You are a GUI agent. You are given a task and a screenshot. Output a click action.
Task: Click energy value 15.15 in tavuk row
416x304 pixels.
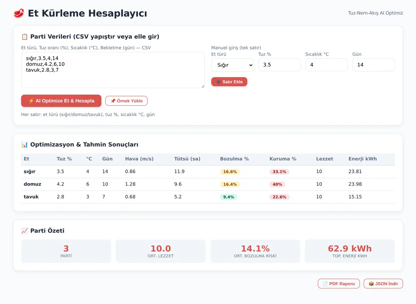pos(355,197)
